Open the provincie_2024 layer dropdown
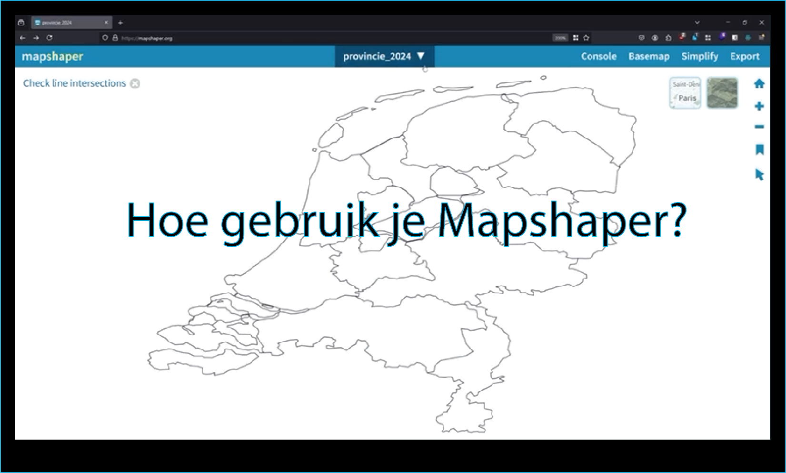Viewport: 786px width, 473px height. point(384,56)
